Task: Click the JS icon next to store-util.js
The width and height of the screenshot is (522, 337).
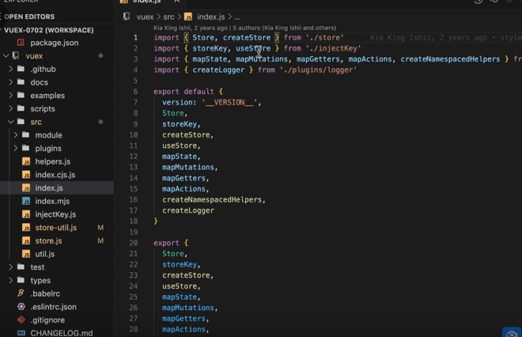Action: pos(26,228)
